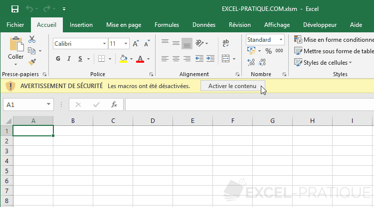This screenshot has height=207, width=374.
Task: Toggle bold (G) formatting
Action: [x=58, y=59]
